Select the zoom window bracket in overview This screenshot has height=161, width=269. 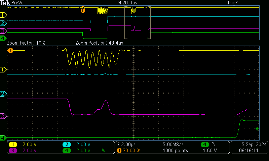click(138, 23)
